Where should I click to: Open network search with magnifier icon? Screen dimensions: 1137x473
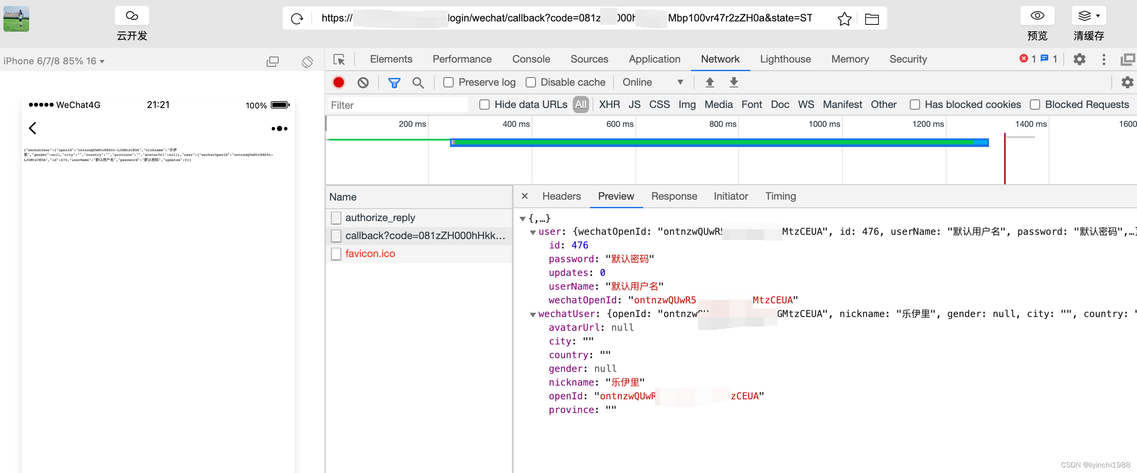(418, 83)
